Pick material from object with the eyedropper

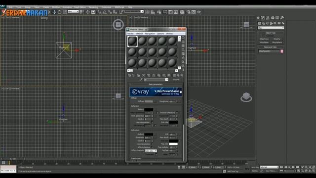coord(141,80)
